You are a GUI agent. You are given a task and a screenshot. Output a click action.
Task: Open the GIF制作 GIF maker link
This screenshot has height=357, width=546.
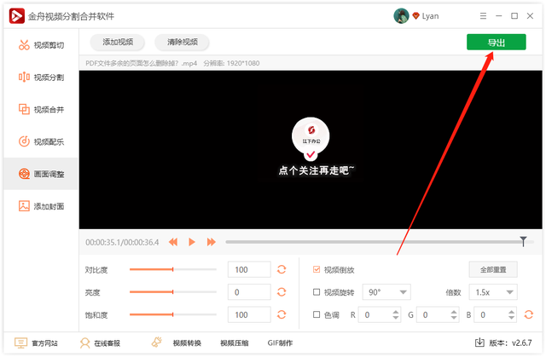[280, 343]
